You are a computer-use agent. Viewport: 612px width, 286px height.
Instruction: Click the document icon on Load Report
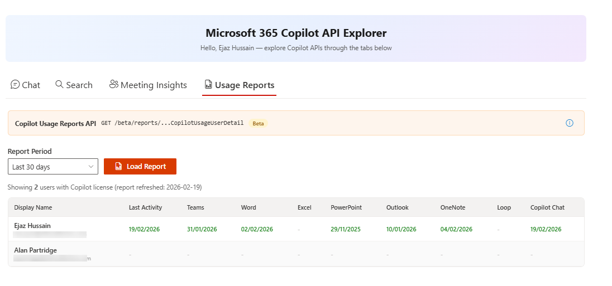(x=118, y=166)
